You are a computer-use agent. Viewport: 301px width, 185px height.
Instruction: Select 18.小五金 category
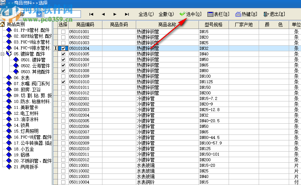click(24, 149)
